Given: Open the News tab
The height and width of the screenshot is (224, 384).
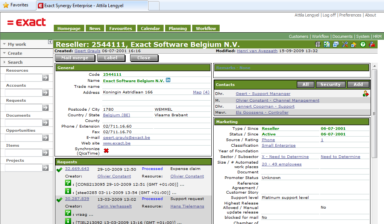Looking at the screenshot, I should tap(95, 29).
